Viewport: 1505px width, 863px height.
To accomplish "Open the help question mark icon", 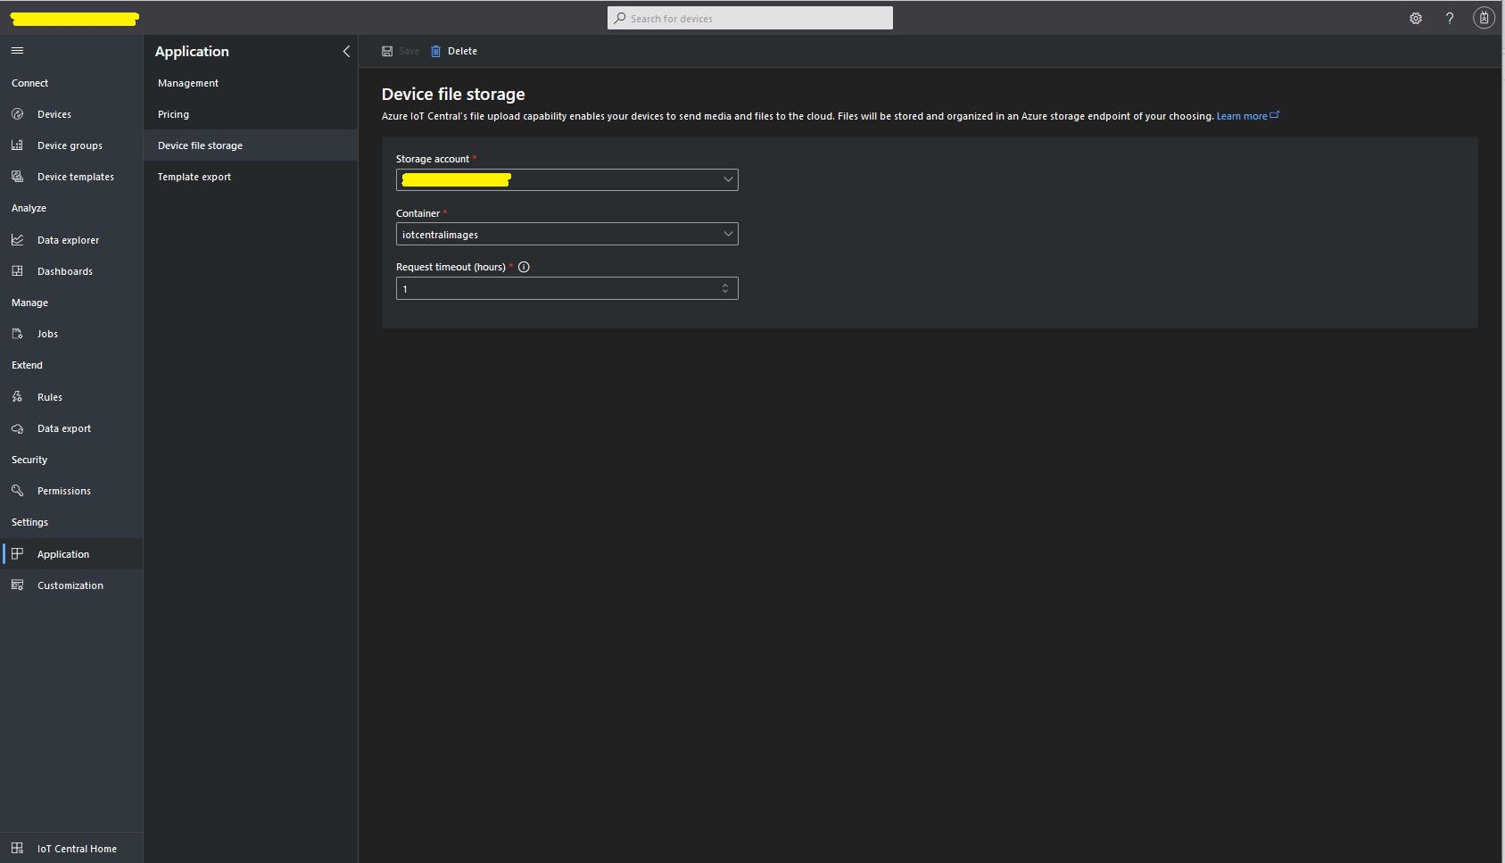I will 1450,18.
